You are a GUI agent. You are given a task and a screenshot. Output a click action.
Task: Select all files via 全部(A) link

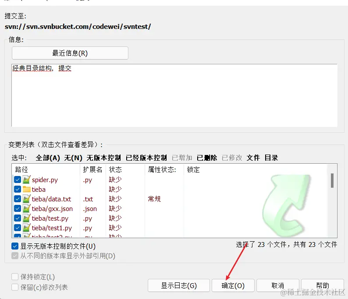(x=48, y=158)
